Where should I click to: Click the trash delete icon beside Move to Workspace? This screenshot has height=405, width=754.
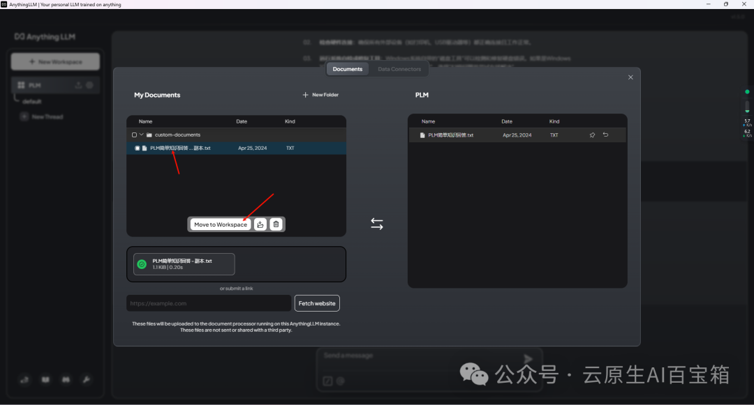click(x=276, y=224)
